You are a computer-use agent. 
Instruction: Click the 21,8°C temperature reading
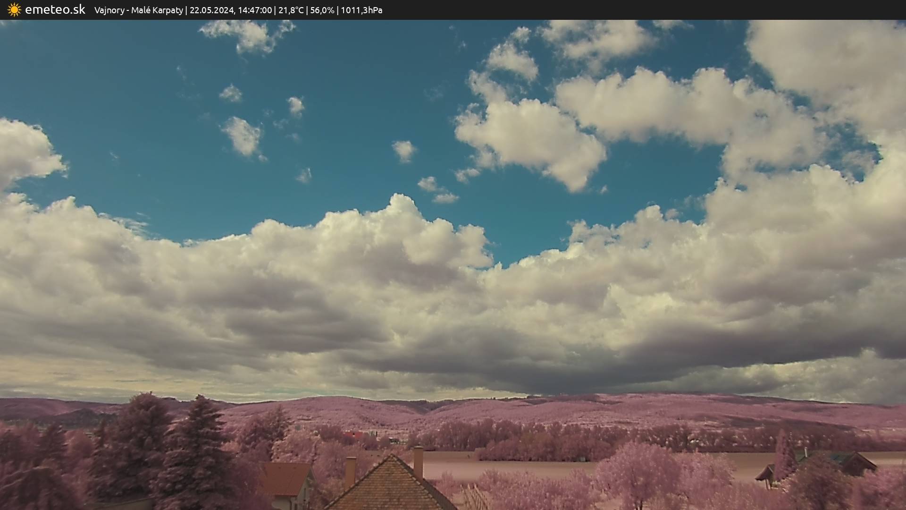[x=291, y=10]
